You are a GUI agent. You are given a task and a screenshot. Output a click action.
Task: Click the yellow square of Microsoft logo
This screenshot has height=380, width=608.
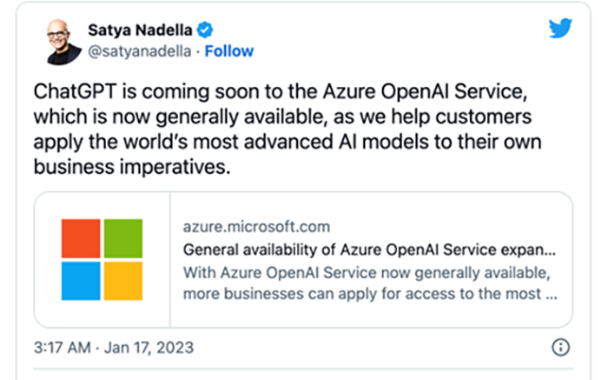click(122, 280)
